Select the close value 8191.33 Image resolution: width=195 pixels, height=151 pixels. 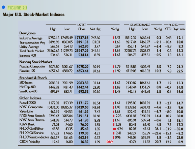(x=82, y=42)
